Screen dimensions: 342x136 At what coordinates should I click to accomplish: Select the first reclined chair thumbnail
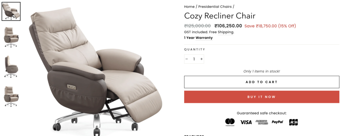[x=11, y=12]
